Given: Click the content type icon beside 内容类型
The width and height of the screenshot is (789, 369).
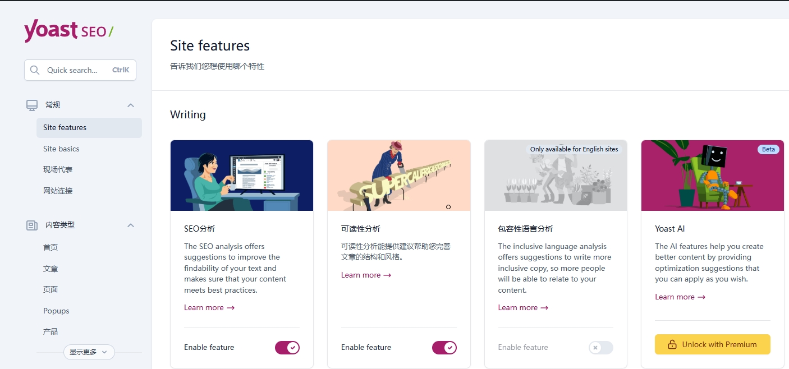Looking at the screenshot, I should 32,225.
